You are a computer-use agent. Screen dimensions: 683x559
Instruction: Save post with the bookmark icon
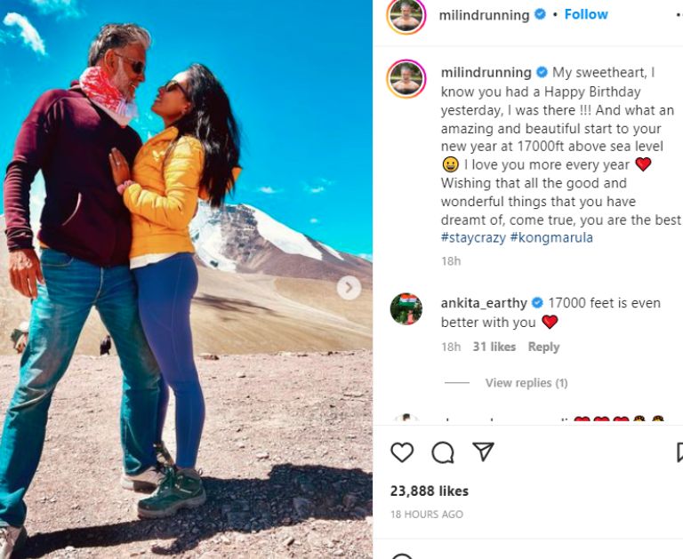point(679,451)
